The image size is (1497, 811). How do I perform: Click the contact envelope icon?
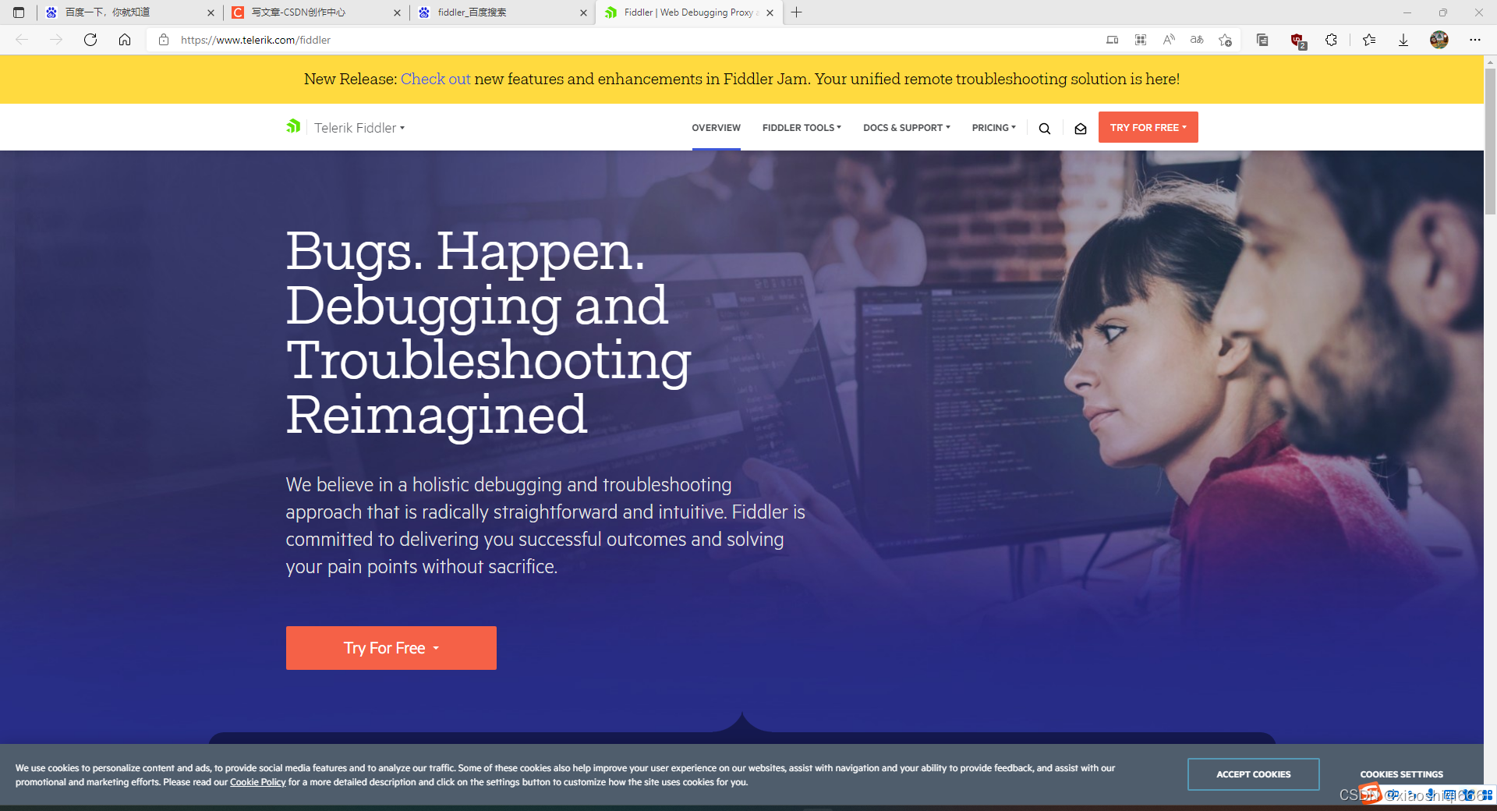[1081, 129]
